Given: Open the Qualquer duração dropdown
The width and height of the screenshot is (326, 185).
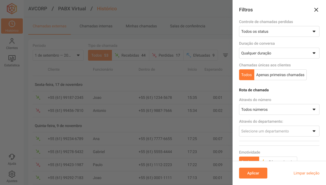Looking at the screenshot, I should pyautogui.click(x=279, y=53).
